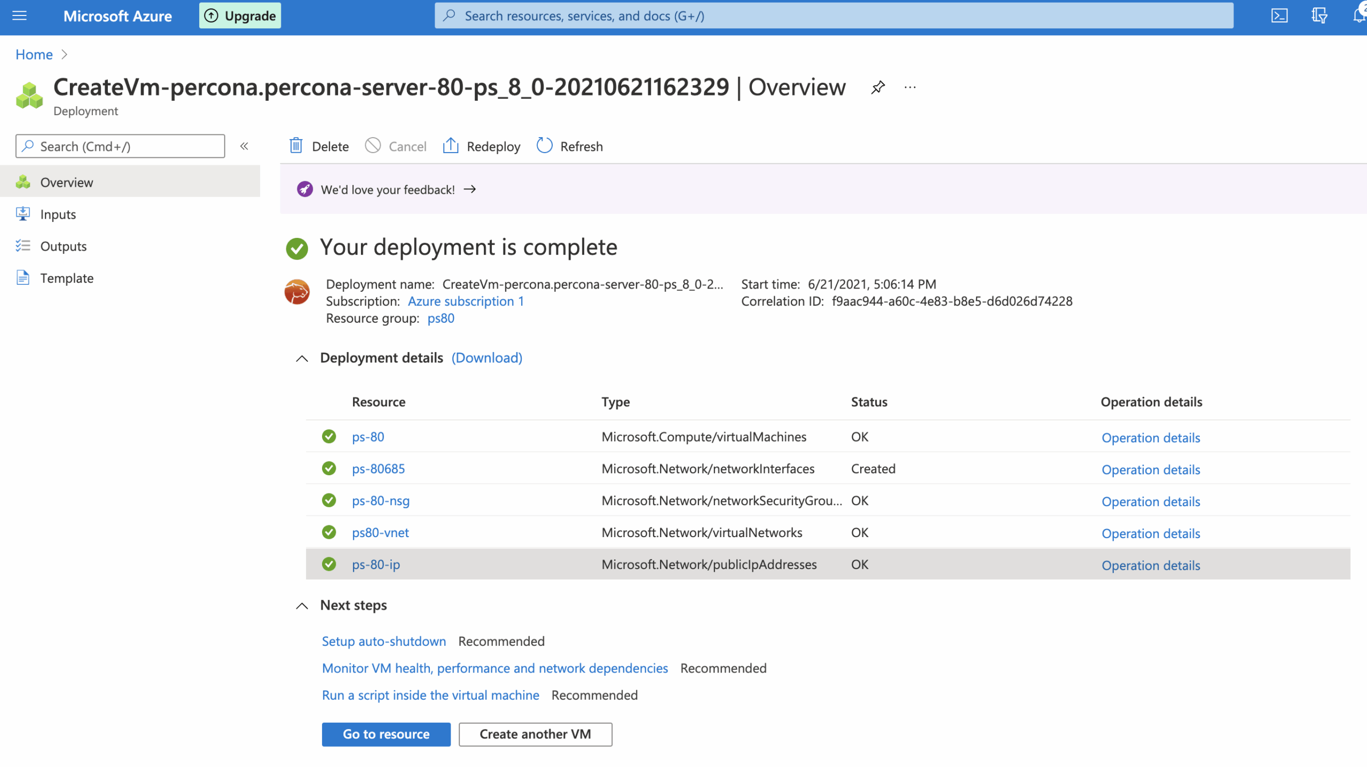Click the Go to resource button
The image size is (1367, 767).
pos(386,734)
